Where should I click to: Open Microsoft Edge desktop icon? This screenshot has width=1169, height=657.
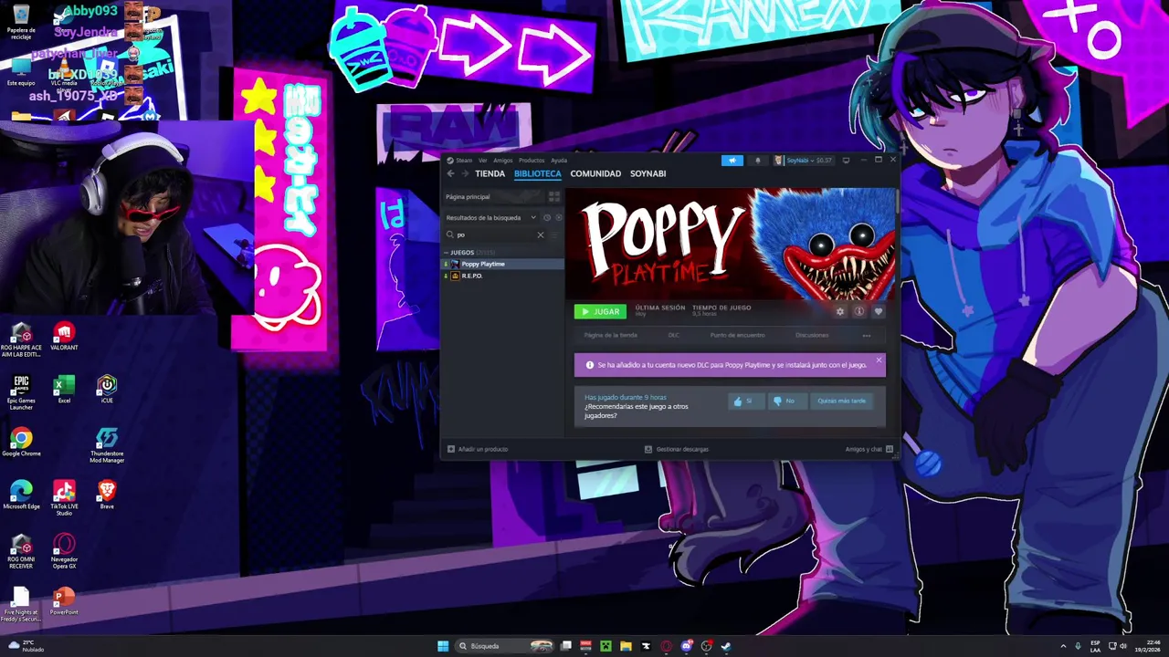click(x=21, y=495)
